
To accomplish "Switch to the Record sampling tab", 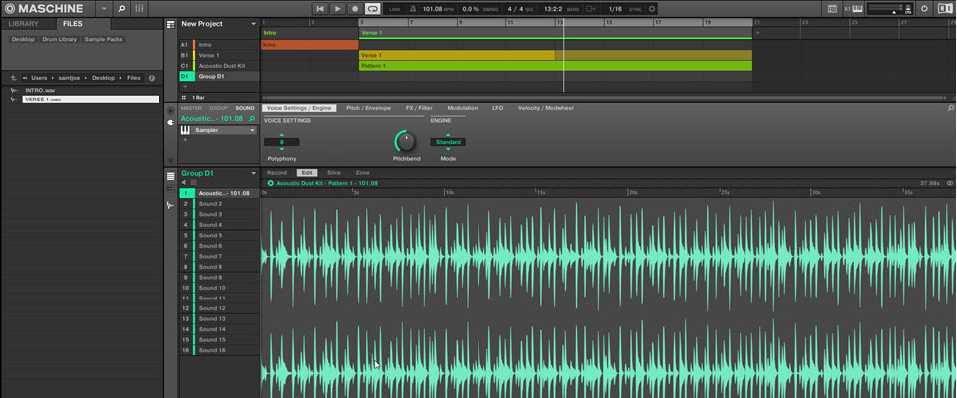I will tap(276, 173).
